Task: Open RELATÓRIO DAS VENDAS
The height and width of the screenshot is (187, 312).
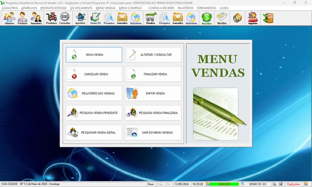Action: [x=94, y=93]
